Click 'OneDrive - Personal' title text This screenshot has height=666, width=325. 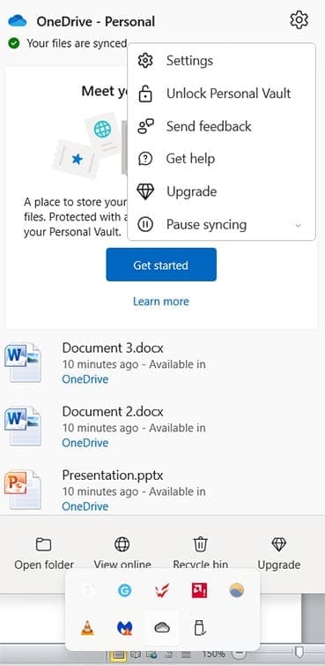(96, 21)
